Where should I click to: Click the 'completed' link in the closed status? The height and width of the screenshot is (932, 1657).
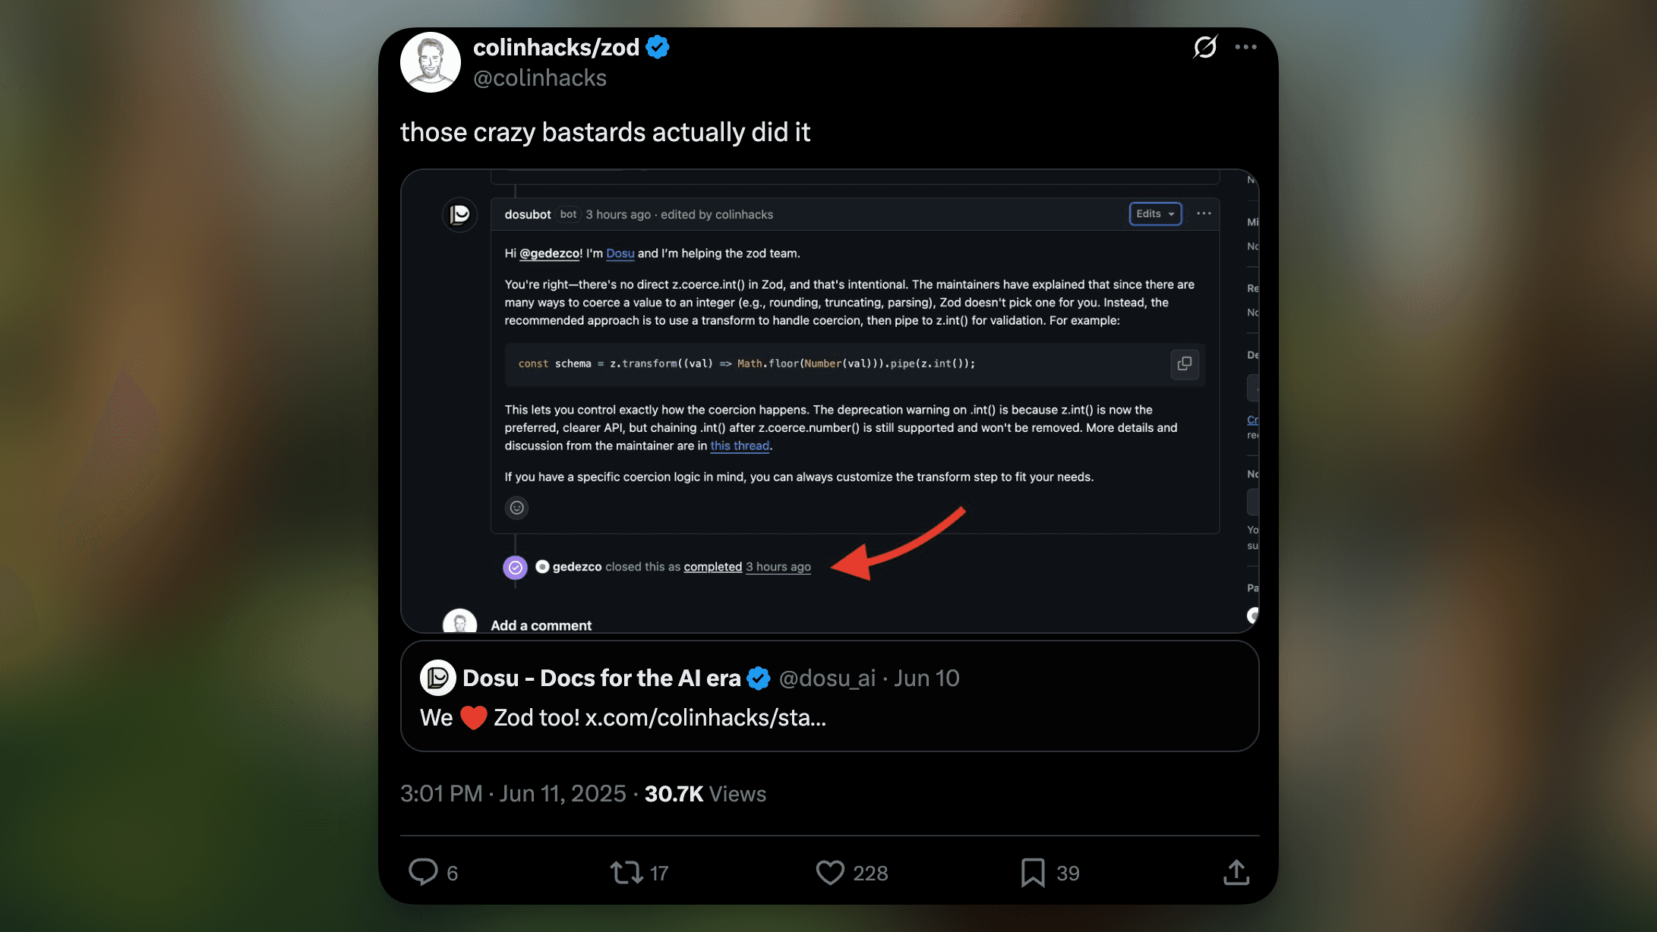click(x=712, y=567)
